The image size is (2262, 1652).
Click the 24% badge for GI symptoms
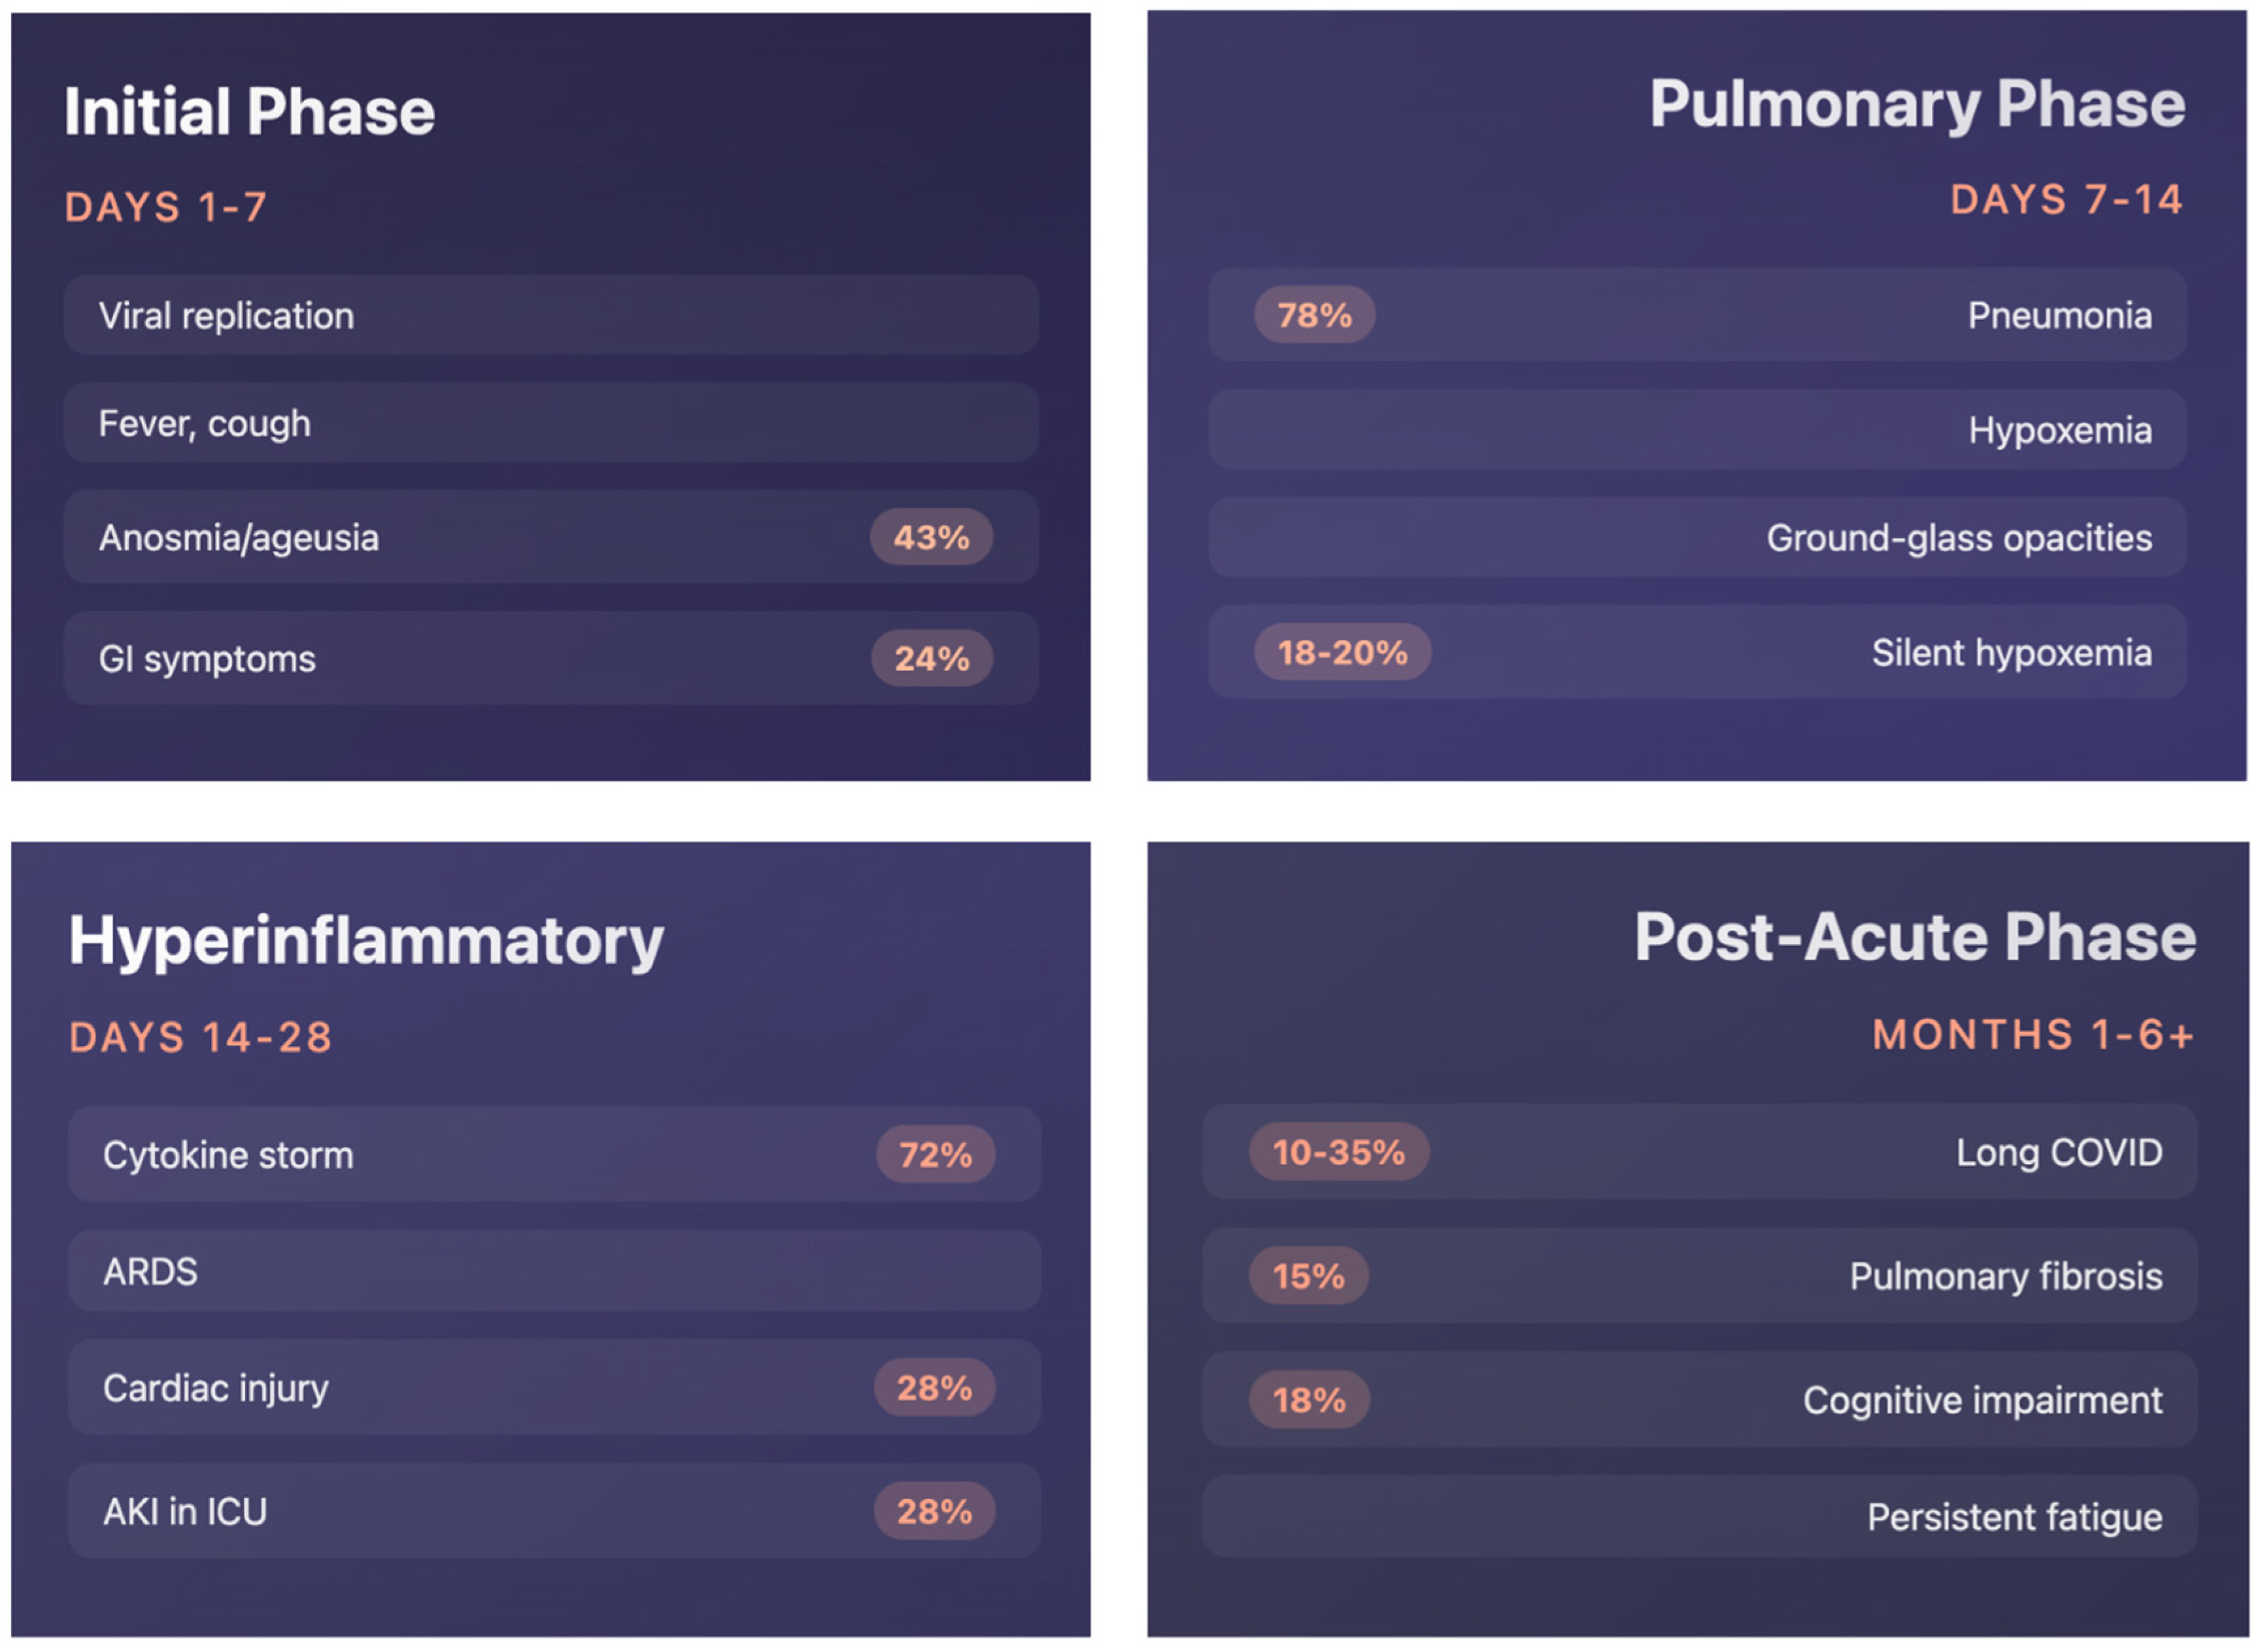point(932,659)
